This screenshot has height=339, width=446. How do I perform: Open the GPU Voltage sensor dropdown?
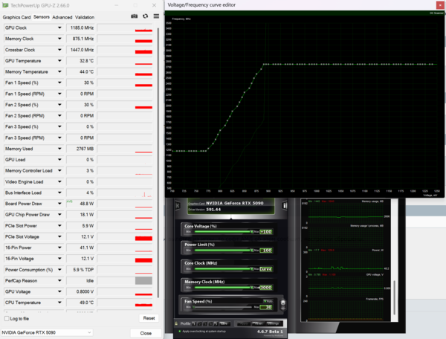point(59,291)
